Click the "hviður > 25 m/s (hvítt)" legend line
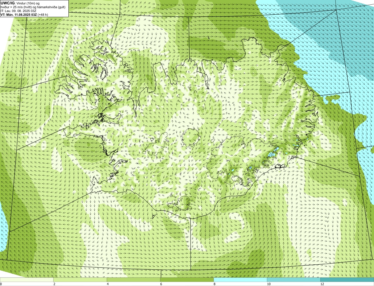Image resolution: width=374 pixels, height=286 pixels. (x=33, y=7)
